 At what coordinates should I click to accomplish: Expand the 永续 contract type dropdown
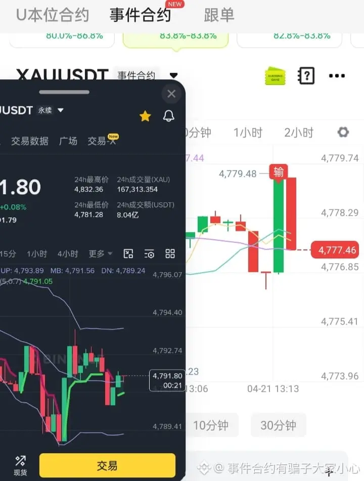(x=60, y=110)
